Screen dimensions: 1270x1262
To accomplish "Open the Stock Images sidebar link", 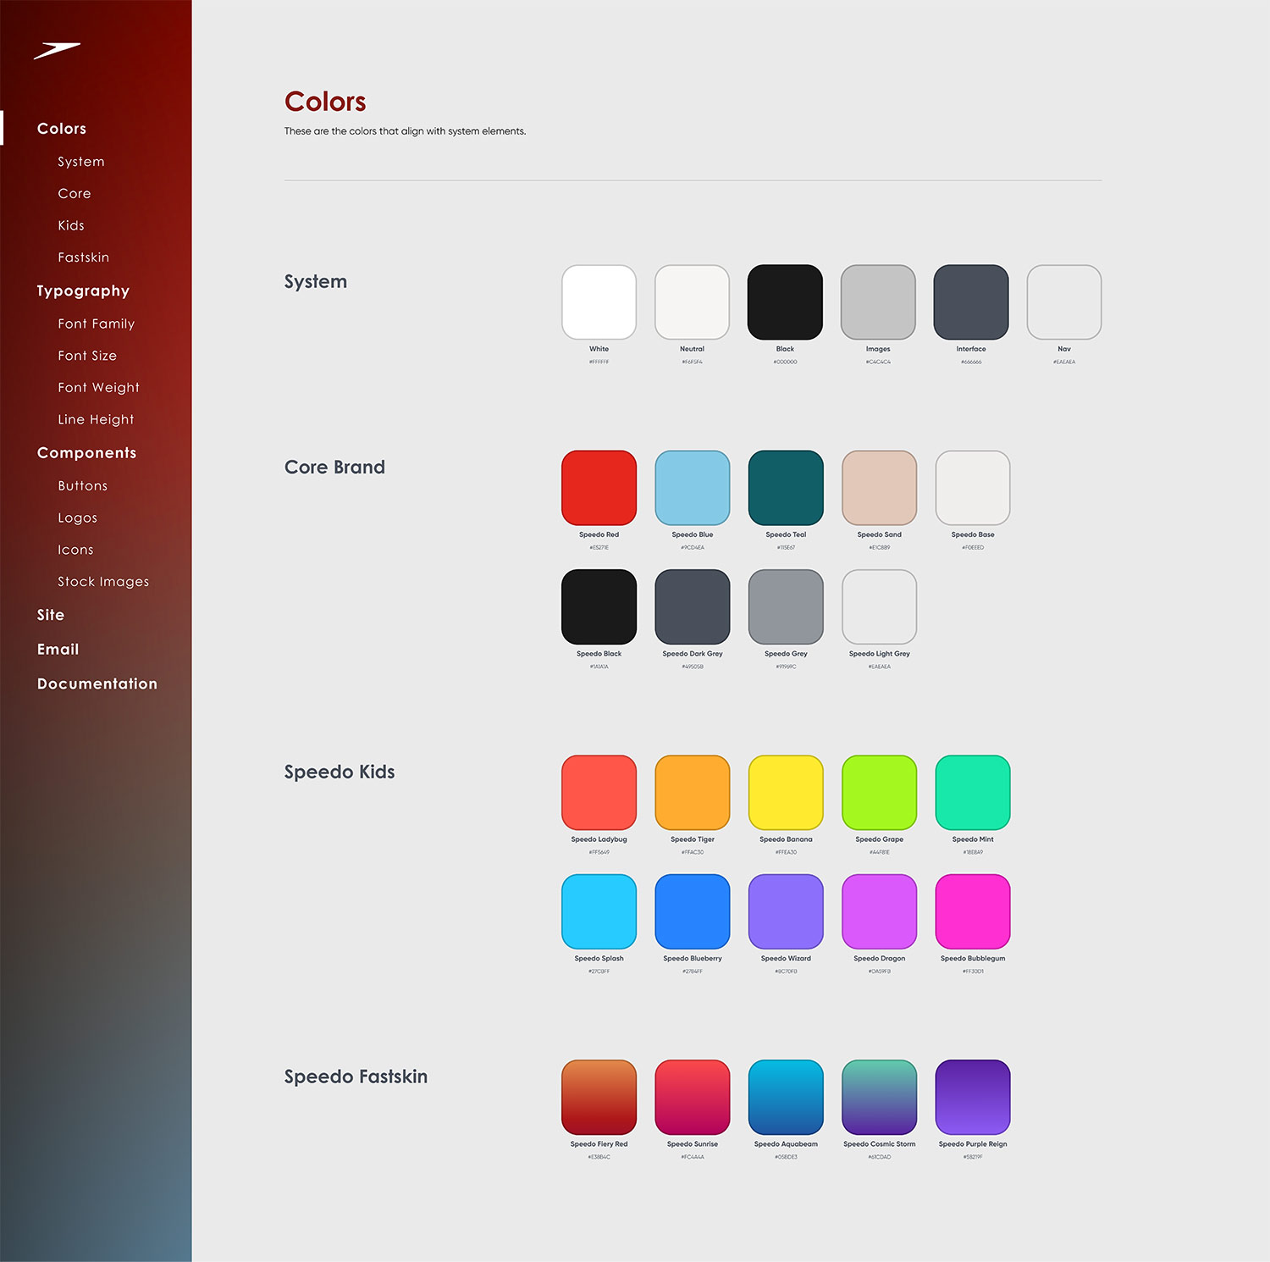I will 102,581.
